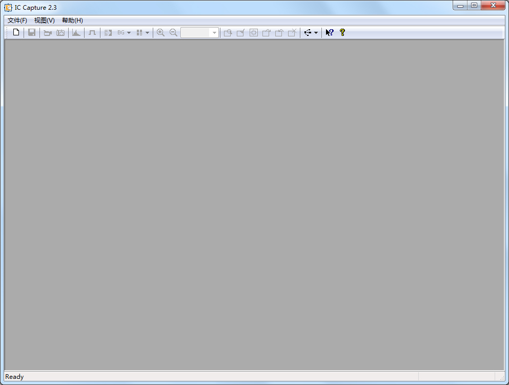The image size is (509, 385).
Task: Click the window with left-curved arrow icon
Action: pyautogui.click(x=279, y=33)
